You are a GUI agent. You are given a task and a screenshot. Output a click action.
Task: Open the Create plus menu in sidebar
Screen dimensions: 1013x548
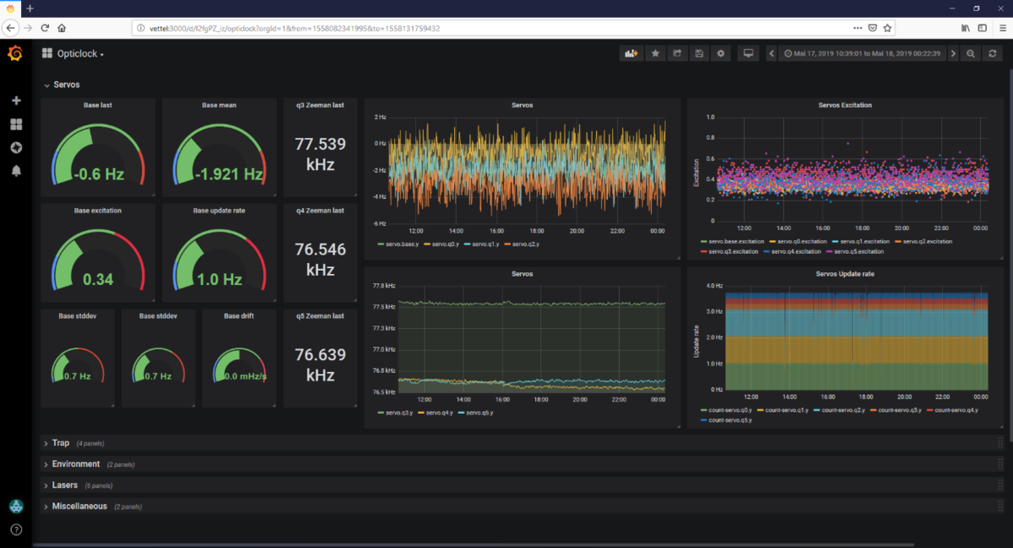15,100
